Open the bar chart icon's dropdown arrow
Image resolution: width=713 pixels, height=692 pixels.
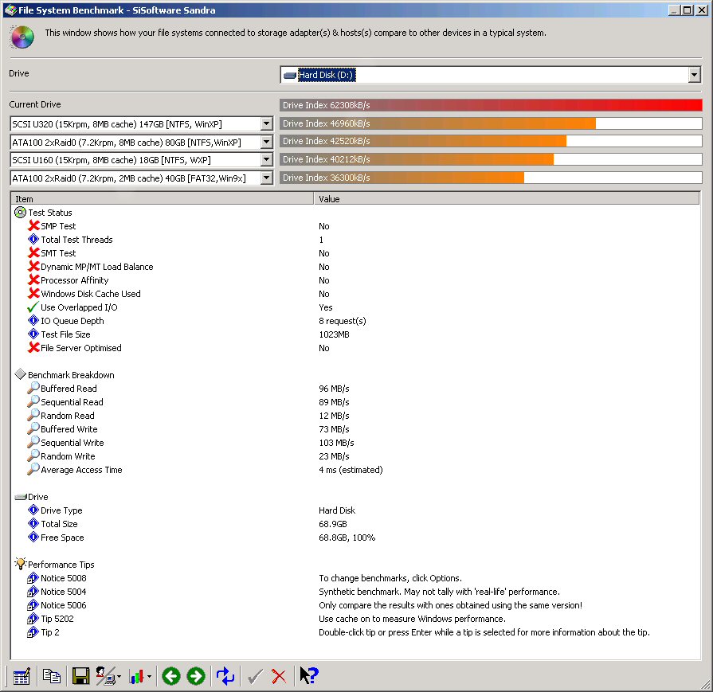pos(149,677)
